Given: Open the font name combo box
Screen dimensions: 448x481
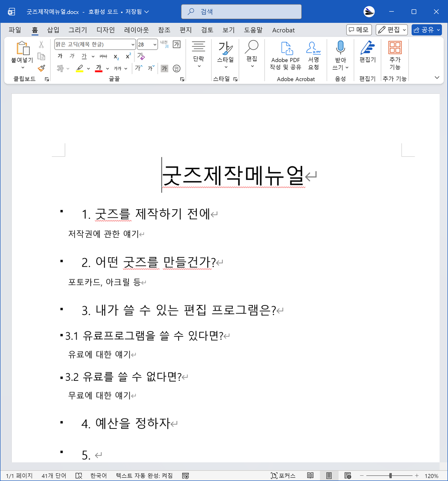Looking at the screenshot, I should point(95,44).
